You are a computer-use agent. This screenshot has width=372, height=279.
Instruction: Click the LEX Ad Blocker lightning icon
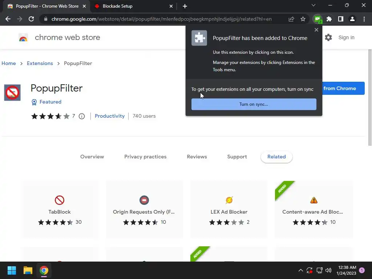[x=229, y=200]
